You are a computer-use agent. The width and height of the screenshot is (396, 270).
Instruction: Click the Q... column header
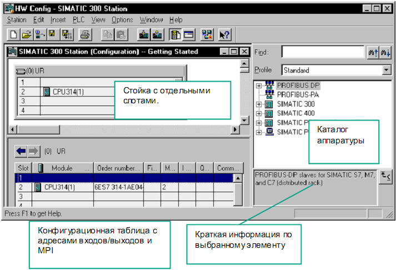(x=204, y=168)
